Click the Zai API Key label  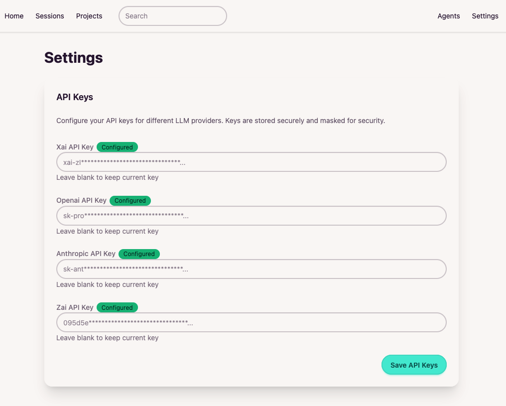75,307
